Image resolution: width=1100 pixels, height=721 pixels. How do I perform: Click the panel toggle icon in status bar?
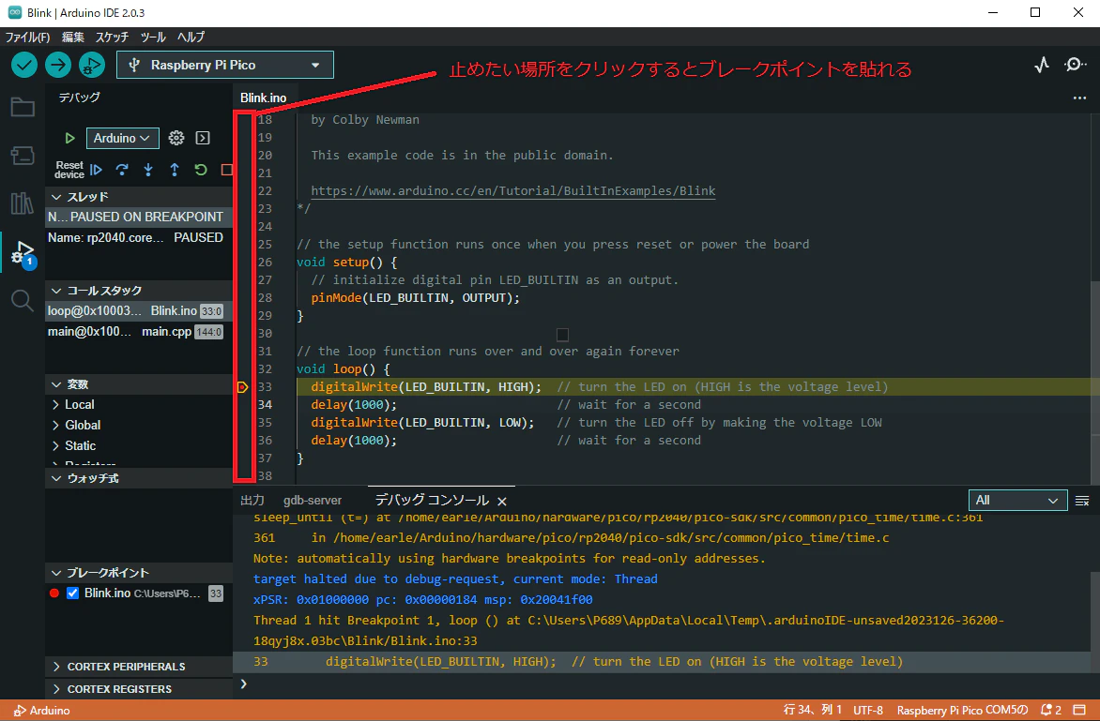pos(1081,710)
